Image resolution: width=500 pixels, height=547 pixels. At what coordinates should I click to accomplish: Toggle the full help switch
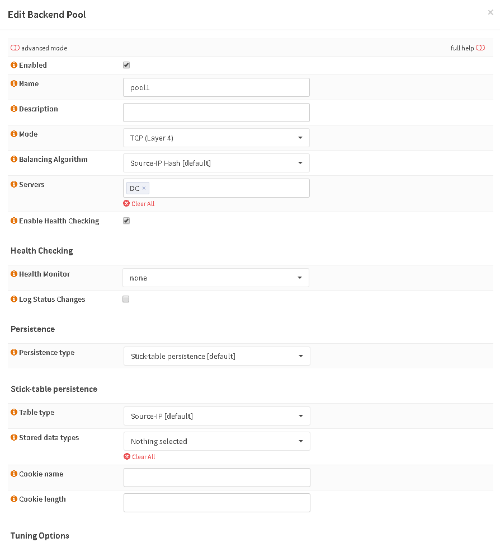(x=480, y=48)
